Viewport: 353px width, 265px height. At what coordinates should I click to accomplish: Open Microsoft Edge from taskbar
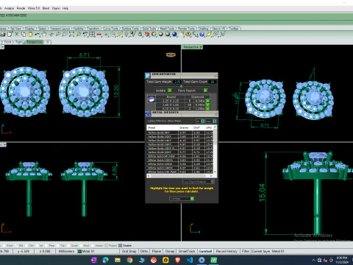[106, 260]
